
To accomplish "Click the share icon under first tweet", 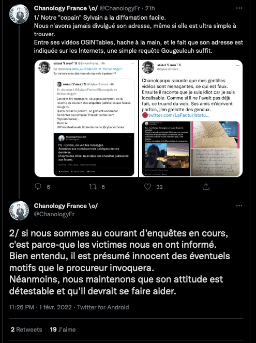I will click(206, 187).
